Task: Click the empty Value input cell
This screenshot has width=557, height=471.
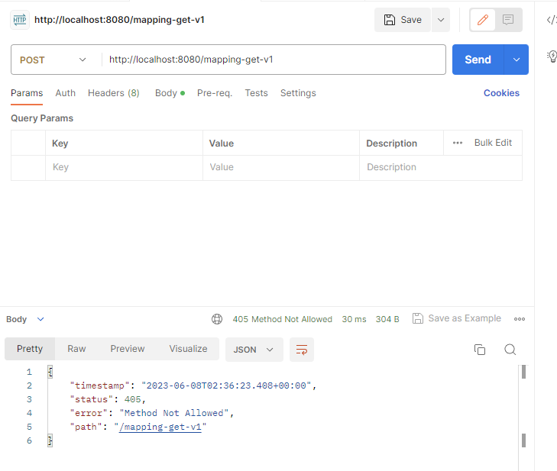Action: tap(281, 167)
